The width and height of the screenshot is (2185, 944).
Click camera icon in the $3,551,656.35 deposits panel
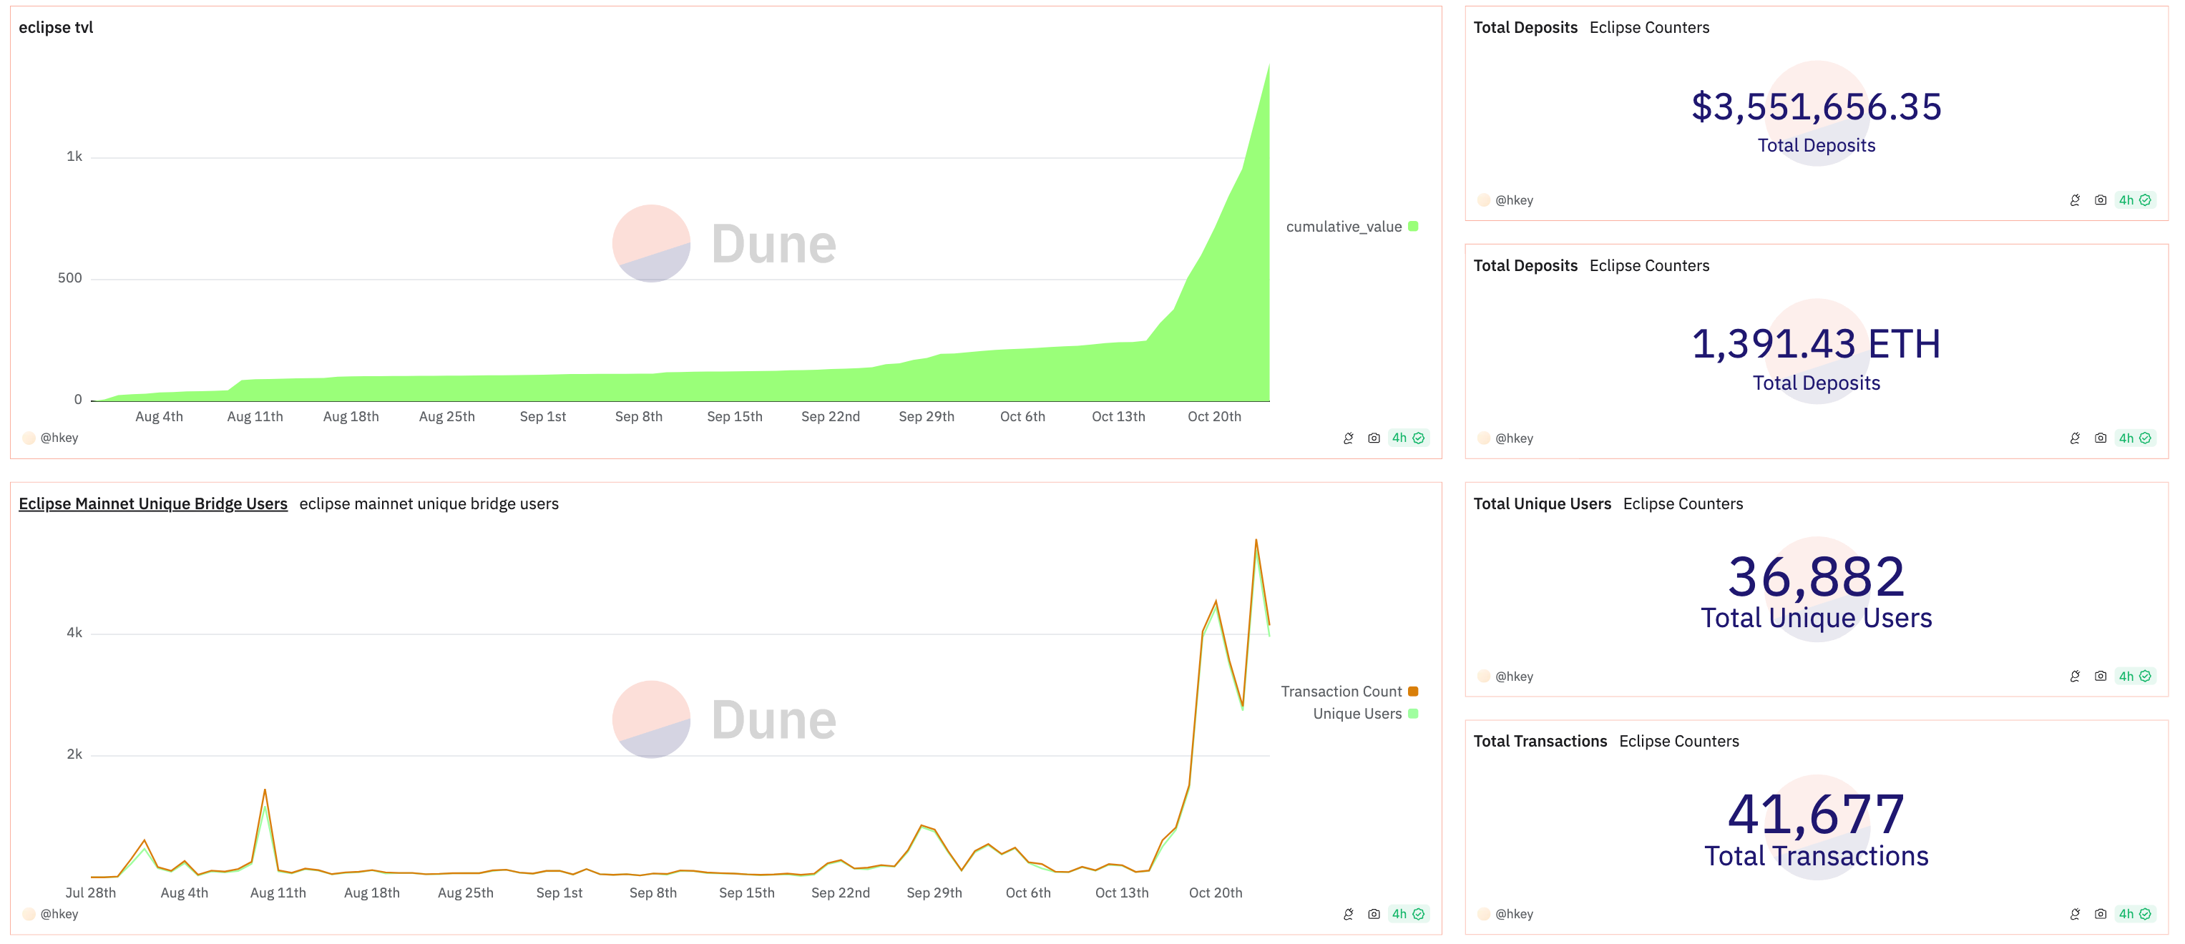[2099, 200]
